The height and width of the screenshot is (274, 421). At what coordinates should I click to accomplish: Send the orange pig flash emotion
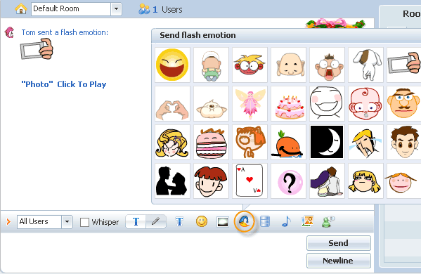click(x=250, y=142)
